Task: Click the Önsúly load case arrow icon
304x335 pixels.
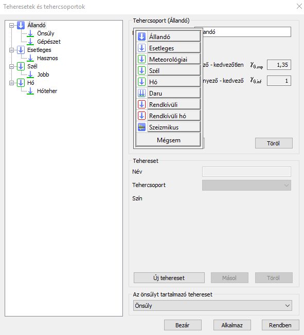Action: (x=30, y=33)
